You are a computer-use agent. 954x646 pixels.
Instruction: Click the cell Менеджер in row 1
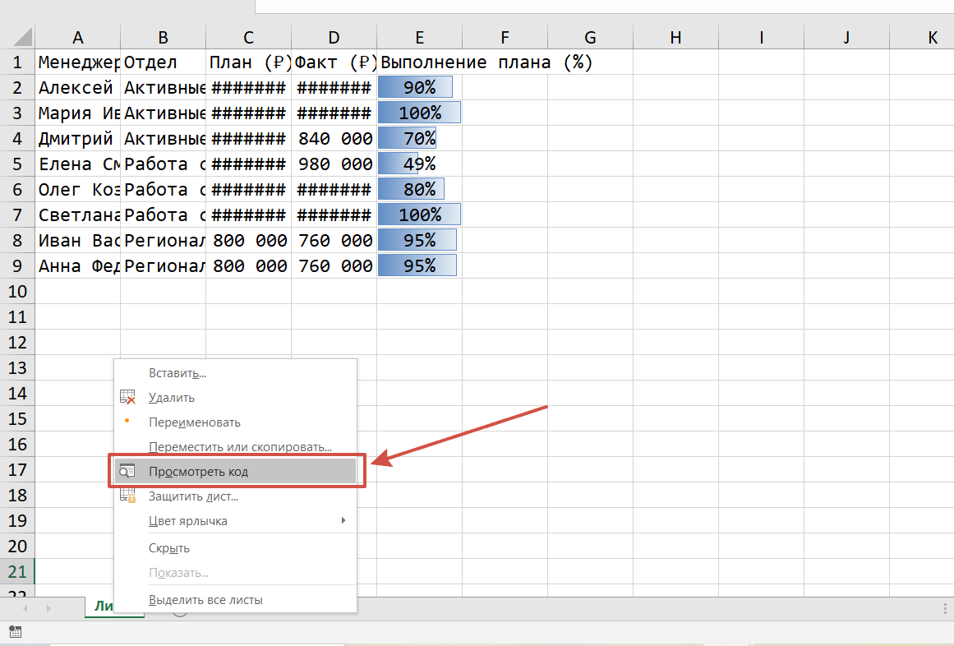click(x=78, y=62)
